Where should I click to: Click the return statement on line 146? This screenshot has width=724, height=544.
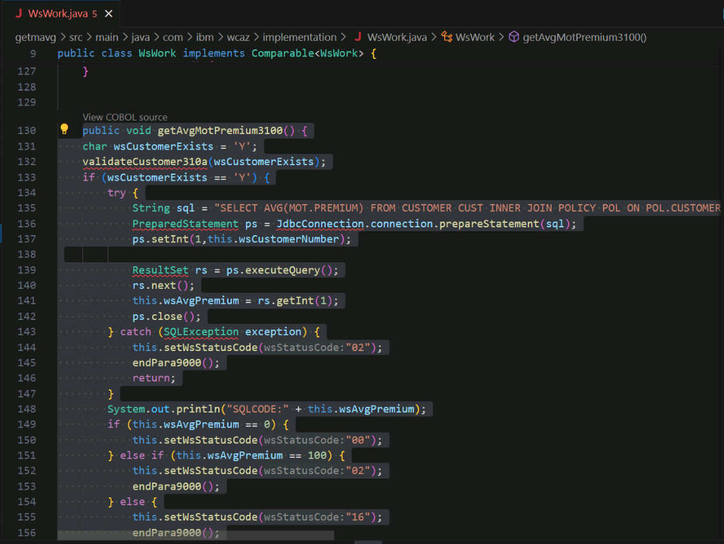(x=153, y=378)
